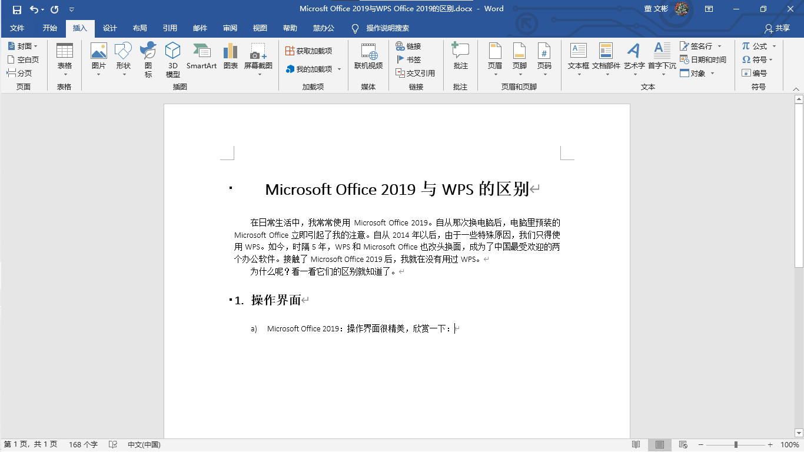Image resolution: width=804 pixels, height=452 pixels.
Task: Open the Table (表格) insert button
Action: (65, 60)
